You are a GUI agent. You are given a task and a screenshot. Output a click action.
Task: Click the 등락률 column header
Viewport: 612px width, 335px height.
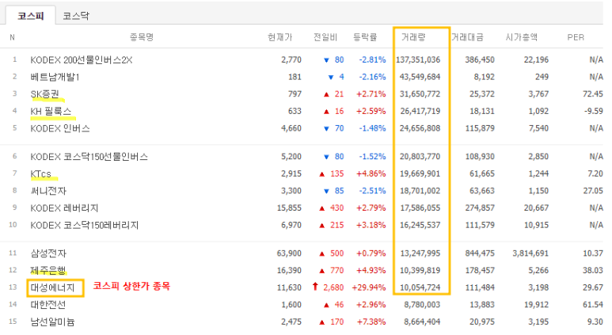[x=365, y=37]
